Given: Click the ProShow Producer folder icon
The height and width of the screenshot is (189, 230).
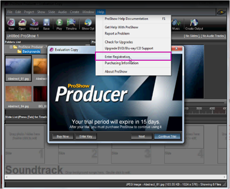Looking at the screenshot, I should (15, 47).
